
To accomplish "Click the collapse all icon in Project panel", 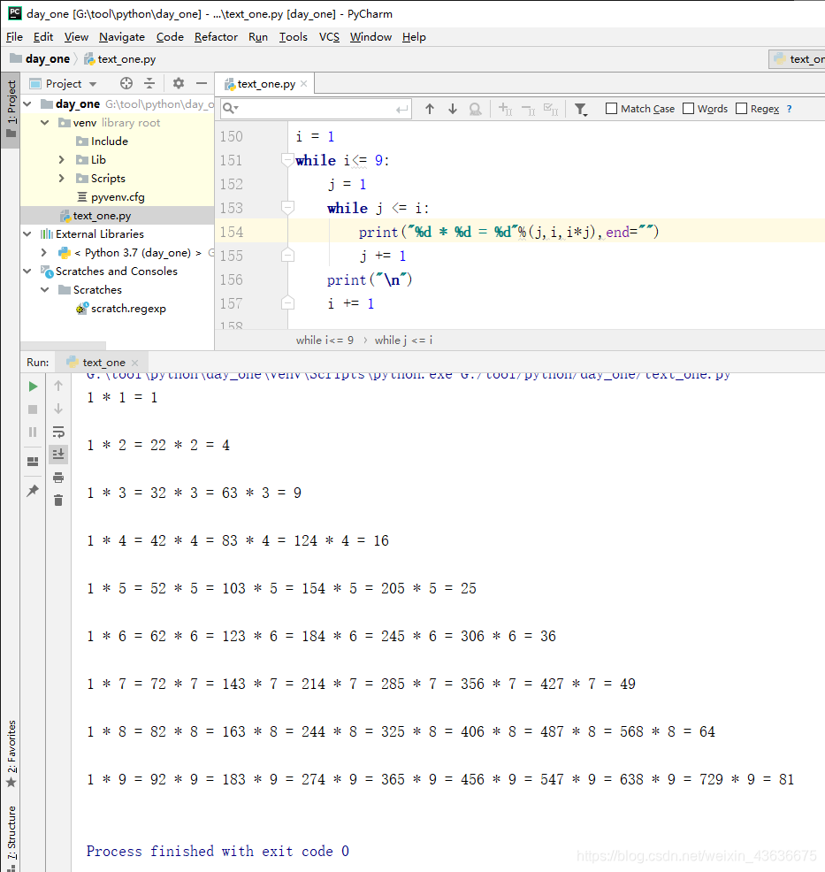I will 149,83.
